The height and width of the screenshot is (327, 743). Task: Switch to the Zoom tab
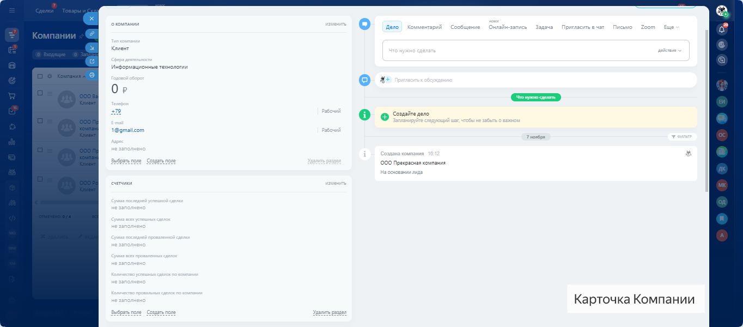[x=648, y=27]
